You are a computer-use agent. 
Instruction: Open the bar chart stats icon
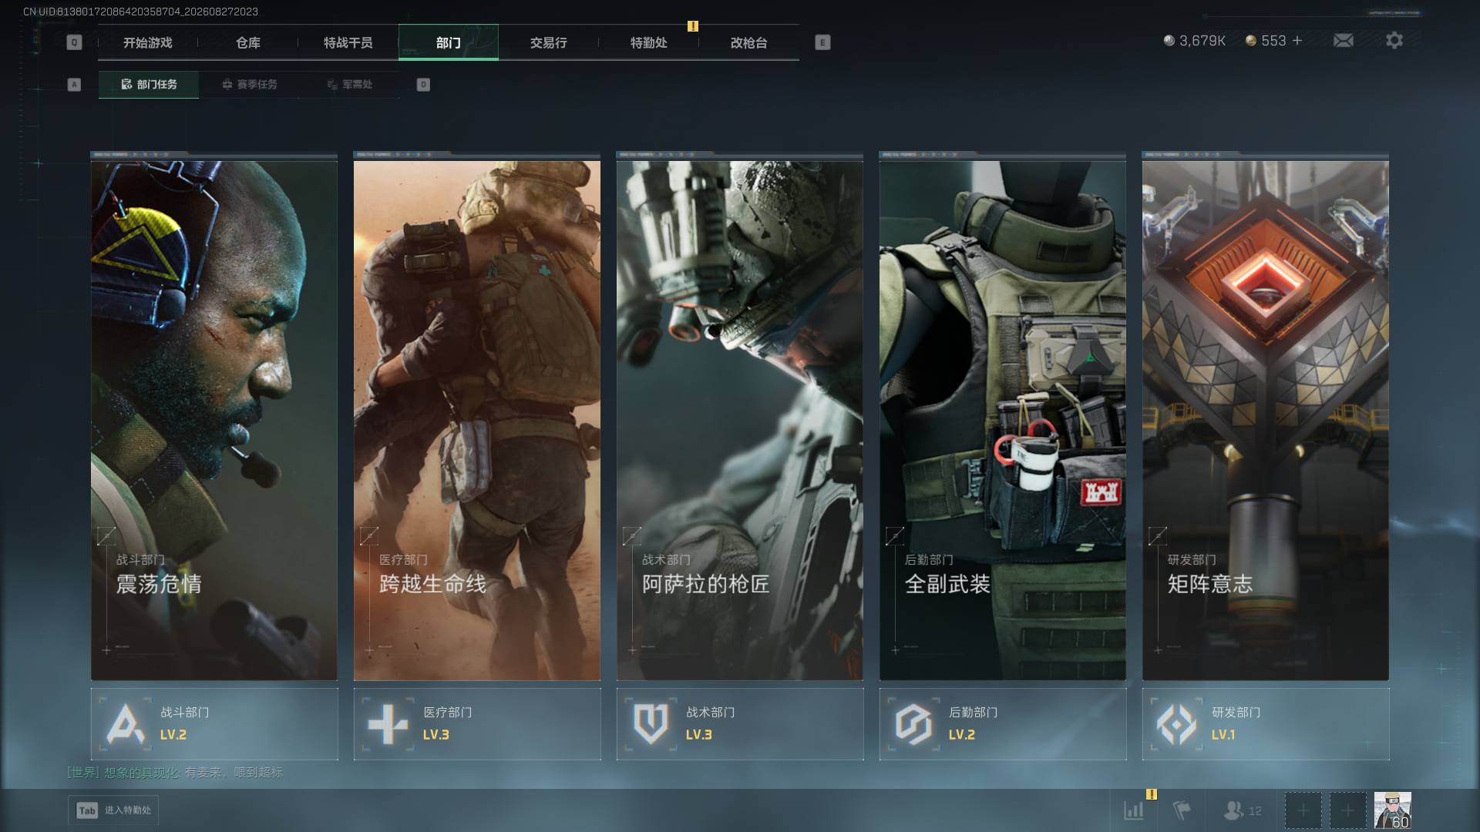pyautogui.click(x=1134, y=810)
